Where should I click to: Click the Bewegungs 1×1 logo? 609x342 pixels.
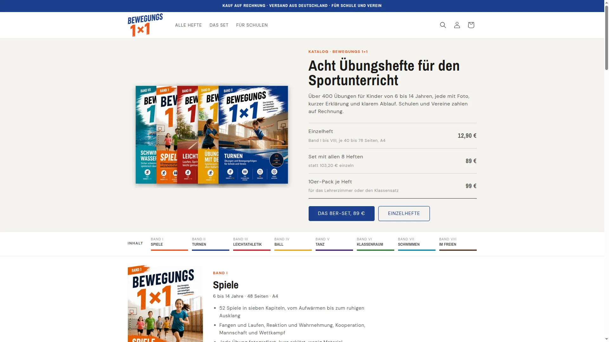click(145, 25)
